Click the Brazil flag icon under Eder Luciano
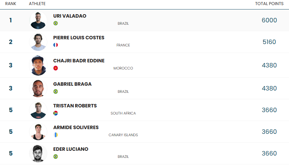 tap(55, 157)
